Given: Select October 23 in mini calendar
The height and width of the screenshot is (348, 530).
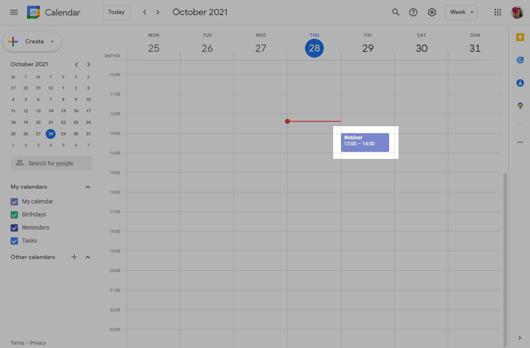Looking at the screenshot, I should tap(76, 123).
